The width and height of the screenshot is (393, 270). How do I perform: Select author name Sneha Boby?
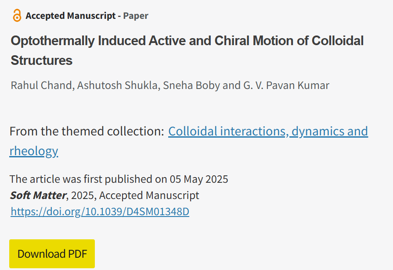191,85
